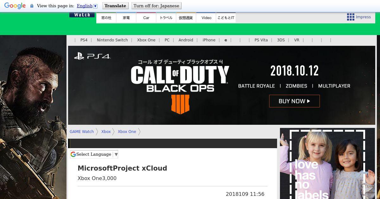Select the Android category
The height and width of the screenshot is (199, 380).
tap(186, 40)
